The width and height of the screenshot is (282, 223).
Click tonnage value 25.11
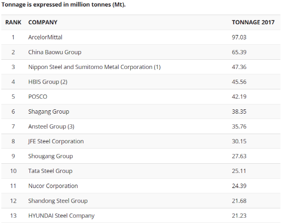click(239, 171)
